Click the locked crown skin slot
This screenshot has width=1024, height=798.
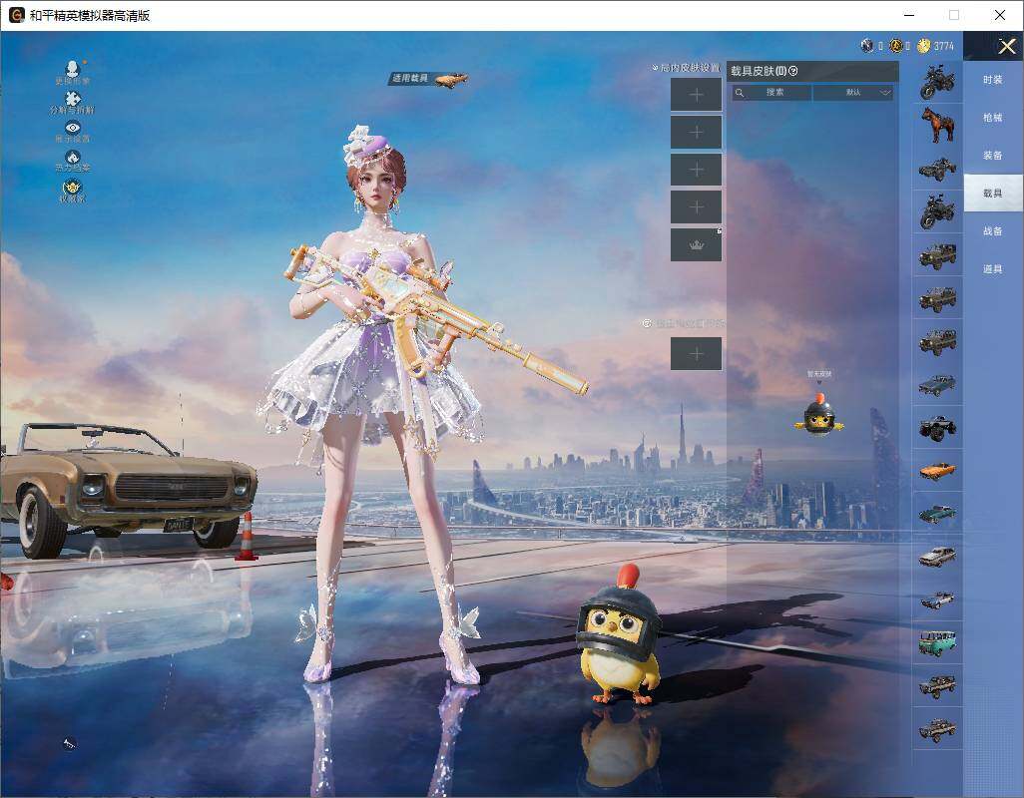[697, 244]
